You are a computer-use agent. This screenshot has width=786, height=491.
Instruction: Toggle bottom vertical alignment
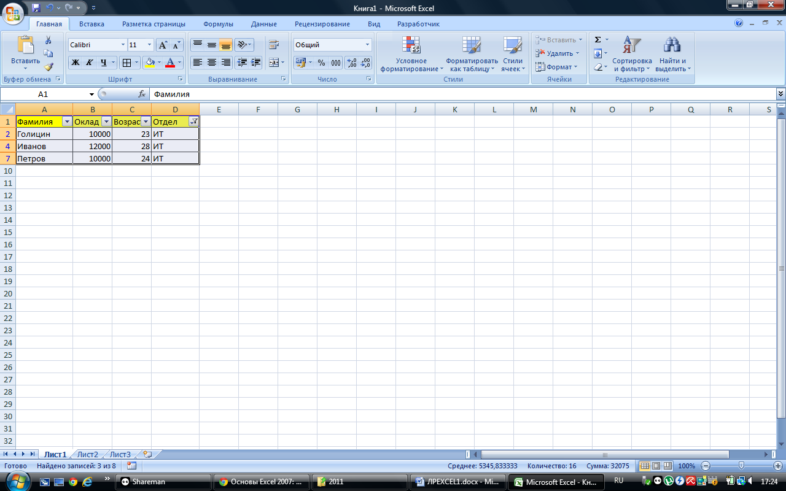click(225, 45)
